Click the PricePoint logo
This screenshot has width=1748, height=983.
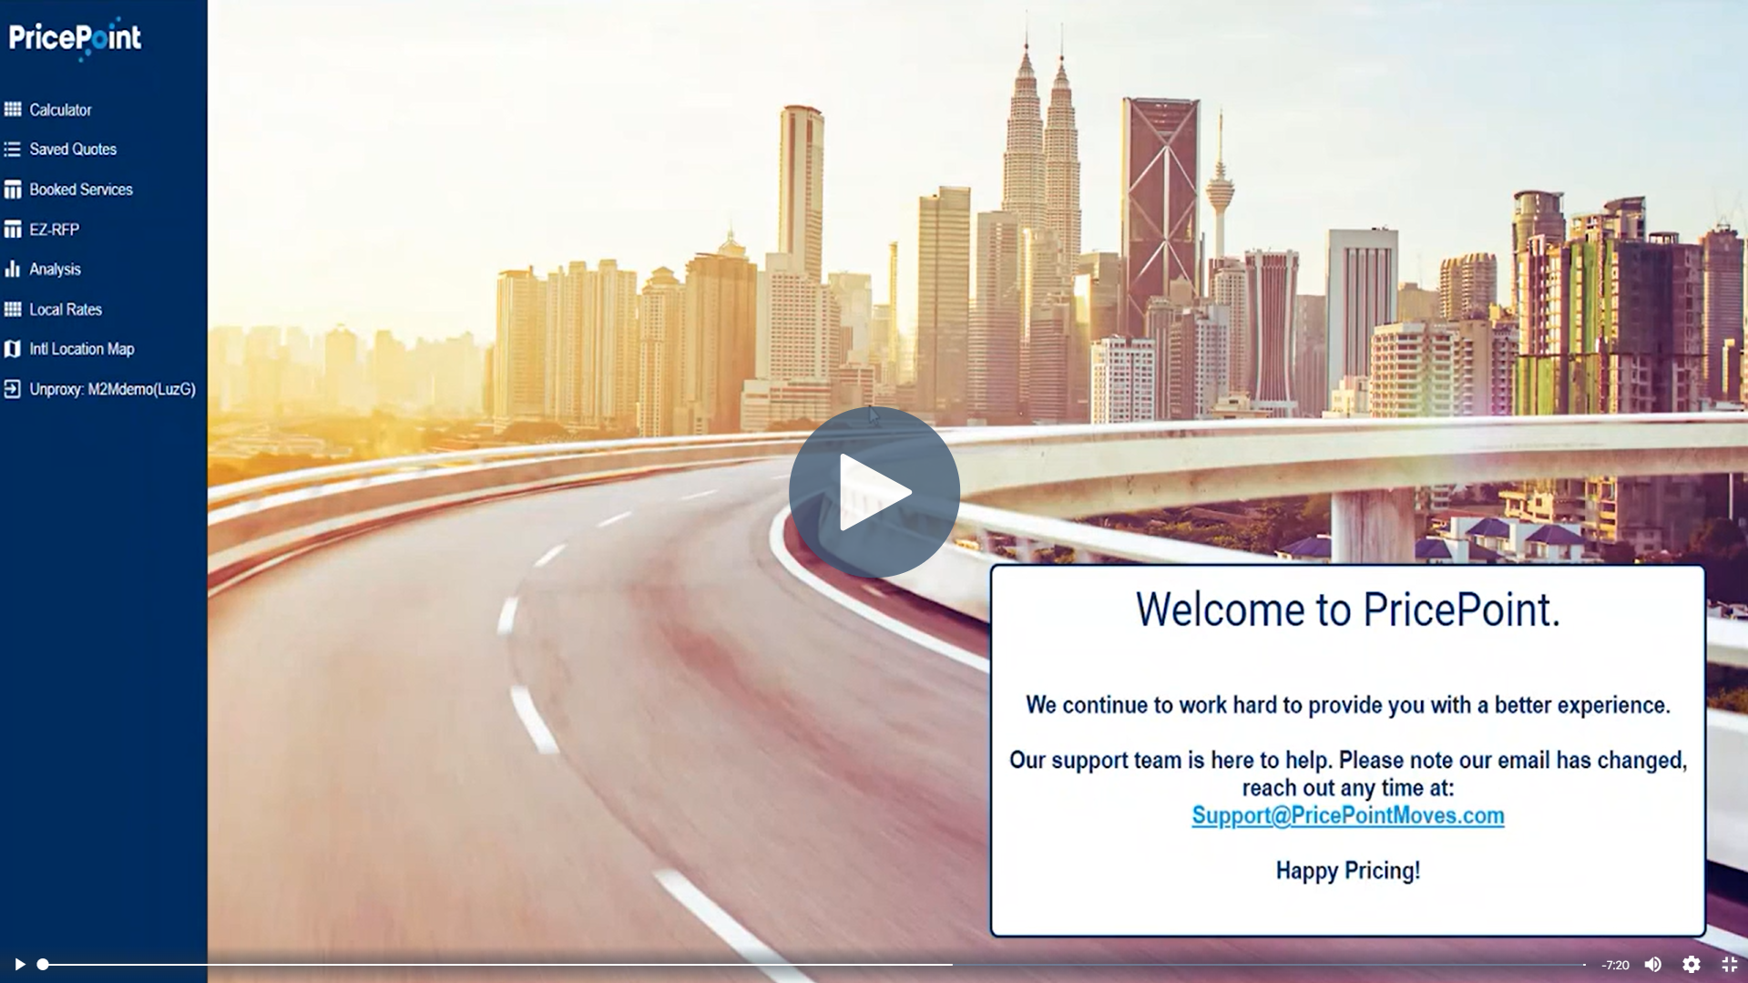pos(75,38)
